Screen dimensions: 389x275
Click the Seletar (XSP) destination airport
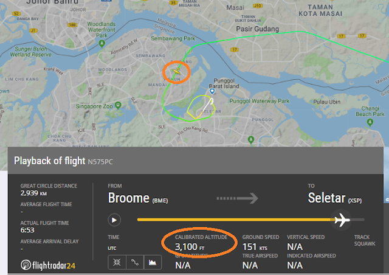pos(335,198)
